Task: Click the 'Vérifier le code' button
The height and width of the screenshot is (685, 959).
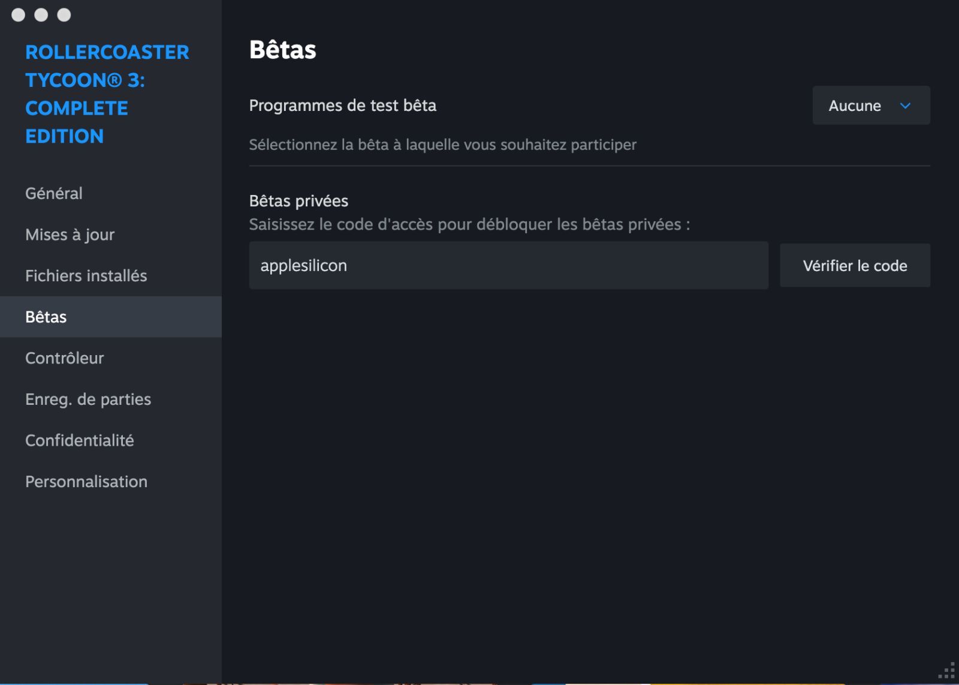Action: [x=854, y=265]
